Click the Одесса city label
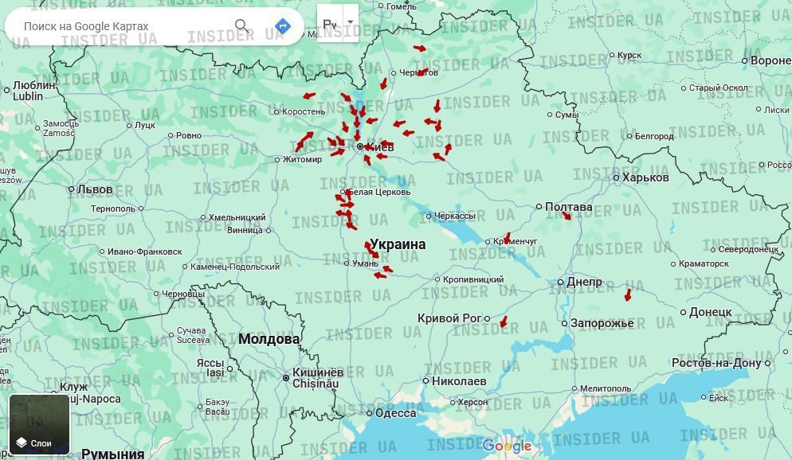Viewport: 792px width, 460px height. coord(394,413)
